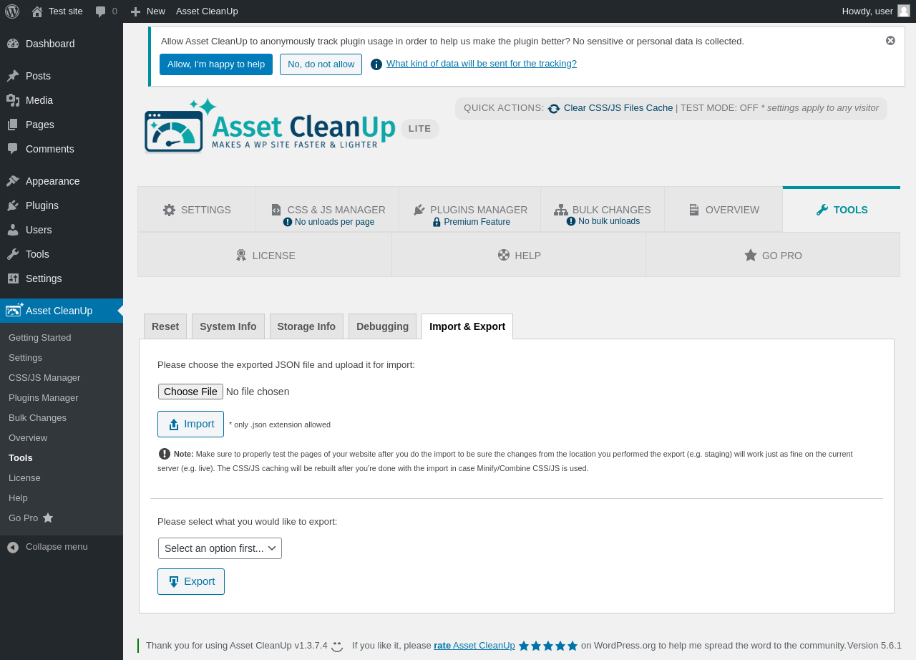Click the user avatar icon
Screen dimensions: 916x660
pos(904,11)
